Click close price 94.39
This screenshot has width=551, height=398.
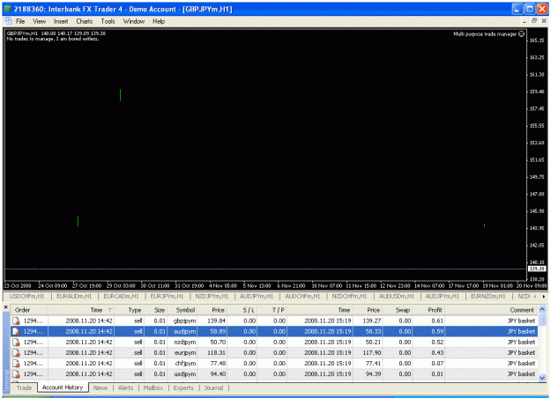(x=373, y=374)
